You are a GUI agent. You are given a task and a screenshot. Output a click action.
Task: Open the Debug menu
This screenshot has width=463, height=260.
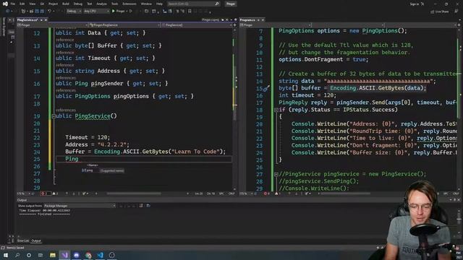click(x=78, y=4)
